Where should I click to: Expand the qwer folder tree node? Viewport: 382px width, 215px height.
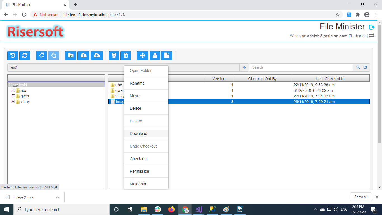[13, 96]
